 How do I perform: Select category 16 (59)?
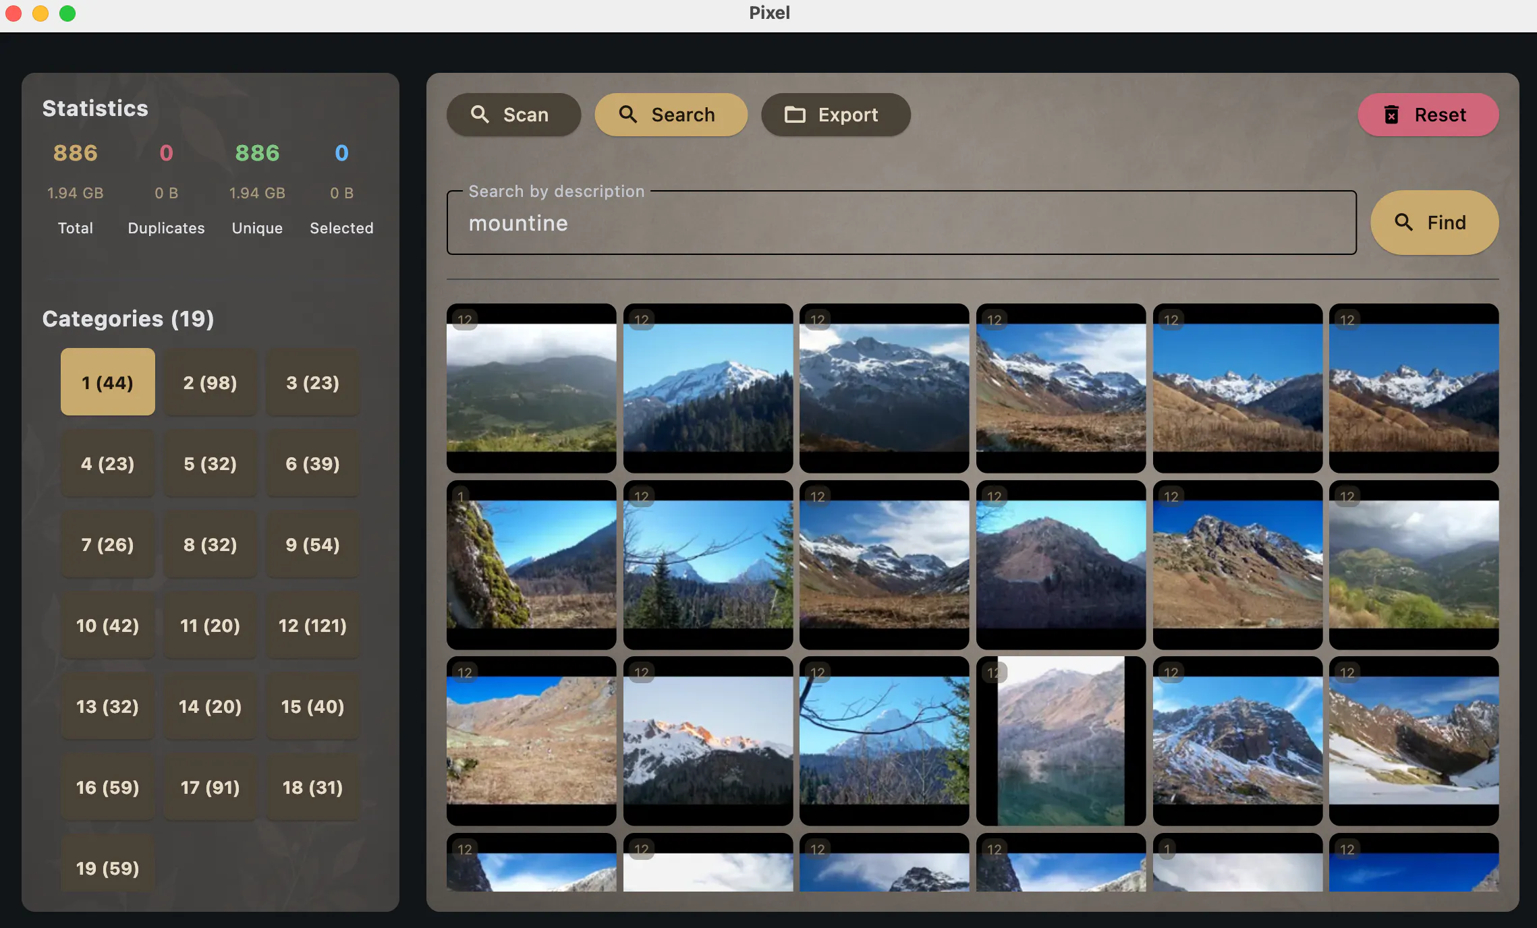coord(108,787)
